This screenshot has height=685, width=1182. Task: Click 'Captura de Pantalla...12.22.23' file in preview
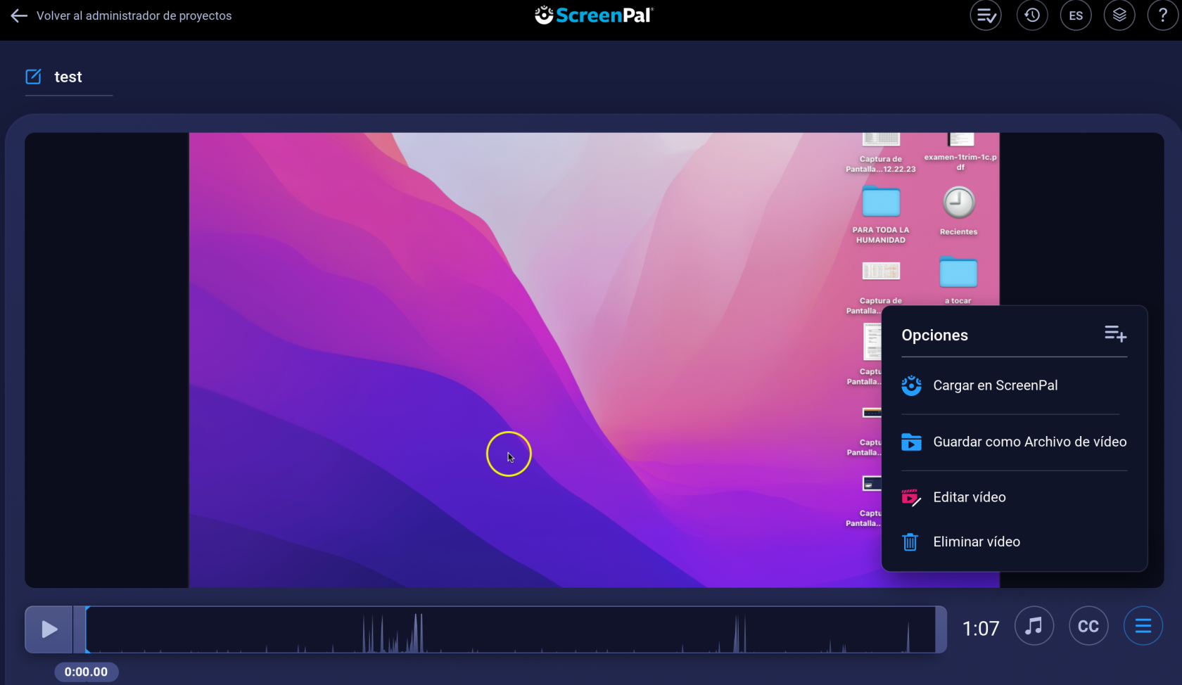click(881, 153)
